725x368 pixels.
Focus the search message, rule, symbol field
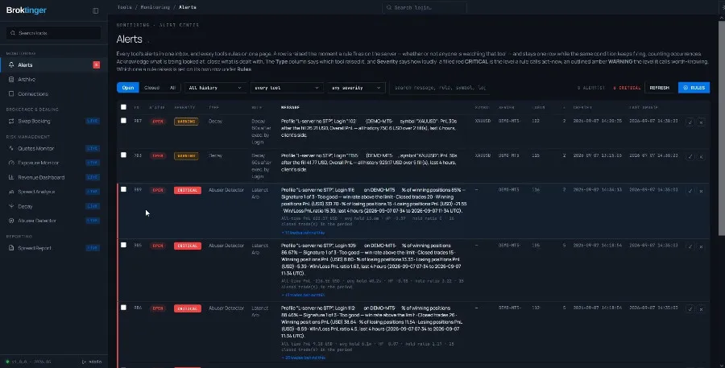439,88
